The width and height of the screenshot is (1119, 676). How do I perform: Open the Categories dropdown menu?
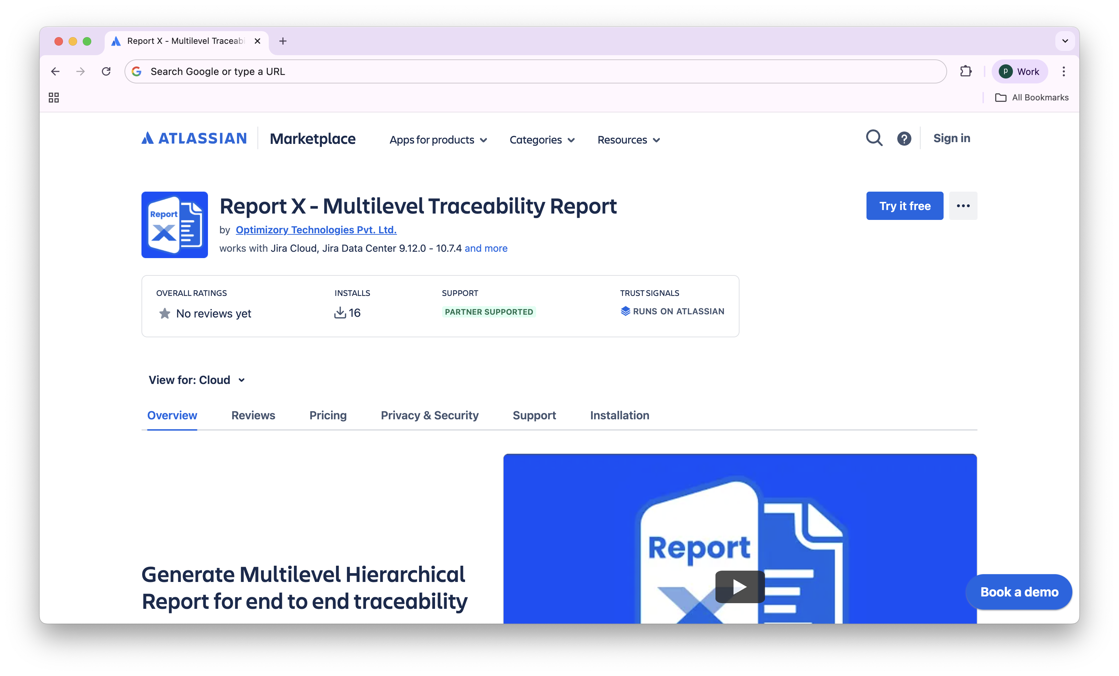[542, 140]
